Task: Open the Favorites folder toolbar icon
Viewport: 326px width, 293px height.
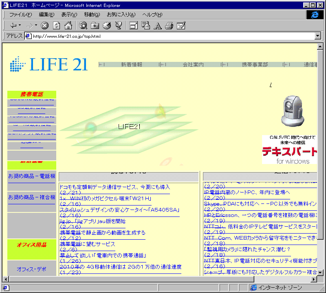Action: pos(95,26)
